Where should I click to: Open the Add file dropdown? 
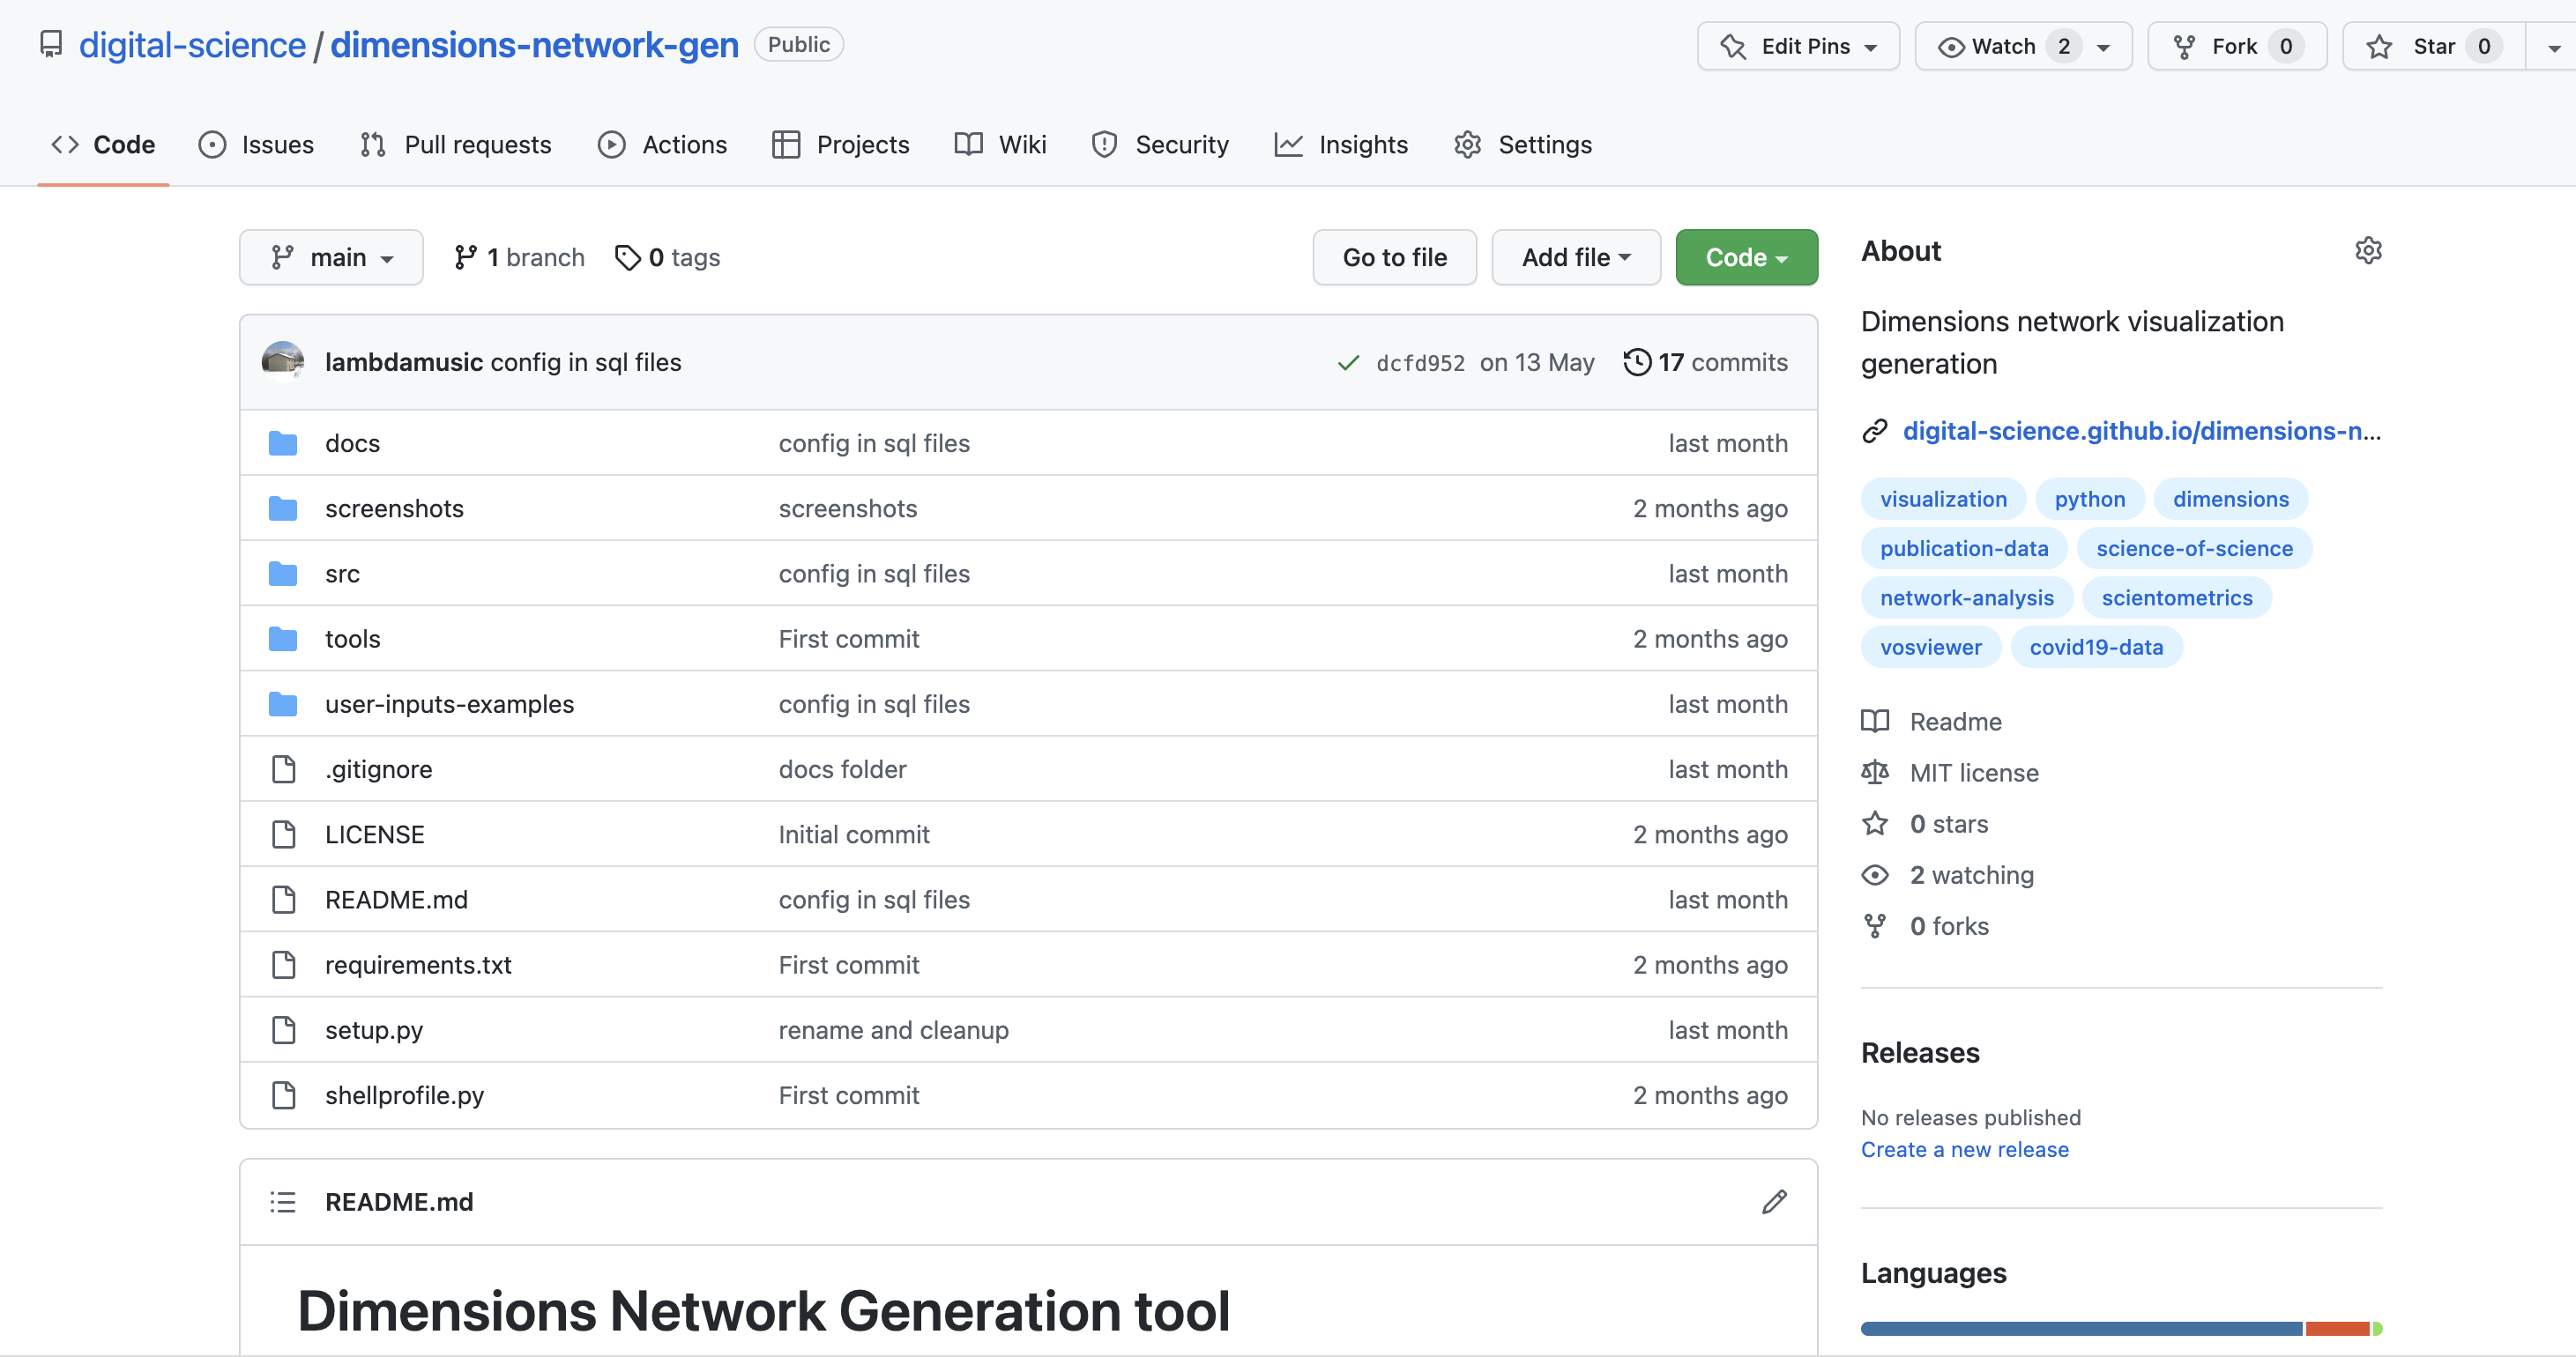tap(1576, 258)
